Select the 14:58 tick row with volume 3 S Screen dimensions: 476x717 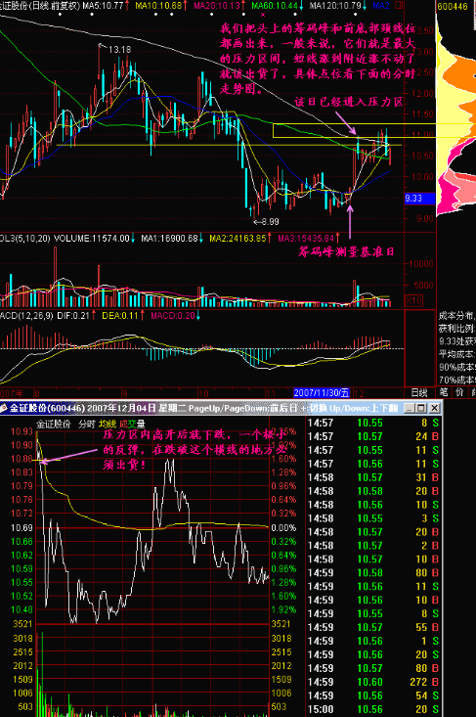tap(372, 518)
